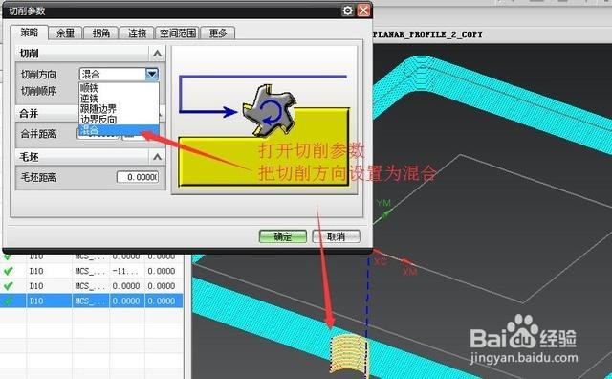
Task: Click the green check on highlighted row
Action: [x=9, y=301]
